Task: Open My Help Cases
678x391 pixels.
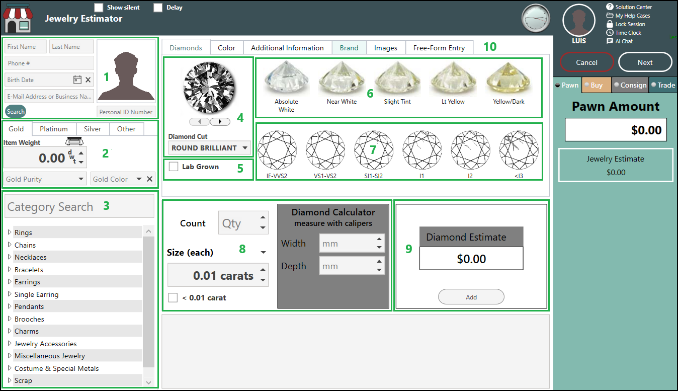Action: tap(628, 16)
